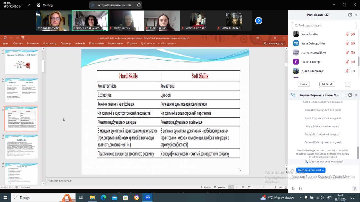The height and width of the screenshot is (202, 360).
Task: Show next video thumbnails with the arrow button
Action: click(258, 21)
